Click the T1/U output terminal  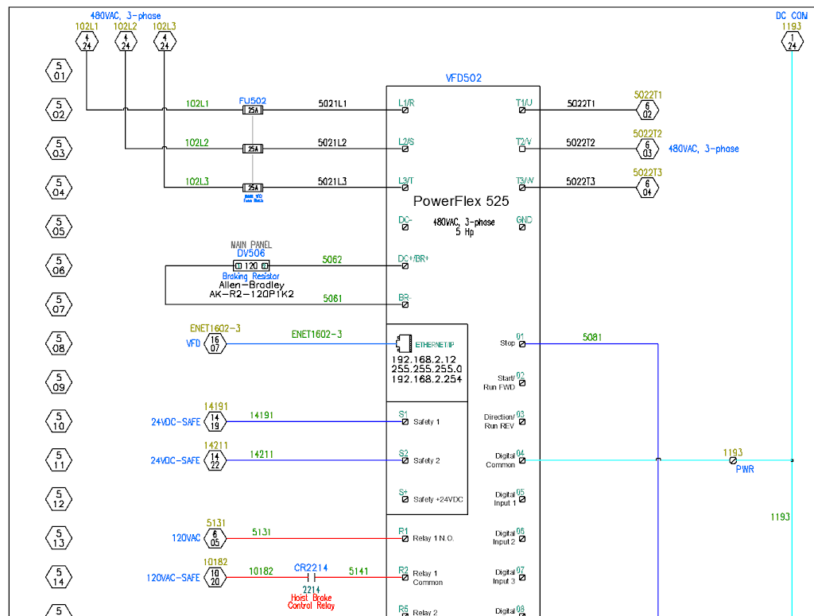tap(522, 110)
